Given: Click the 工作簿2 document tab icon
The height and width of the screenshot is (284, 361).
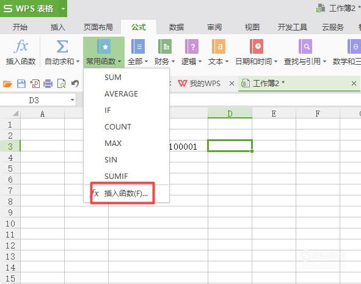Looking at the screenshot, I should [x=246, y=83].
